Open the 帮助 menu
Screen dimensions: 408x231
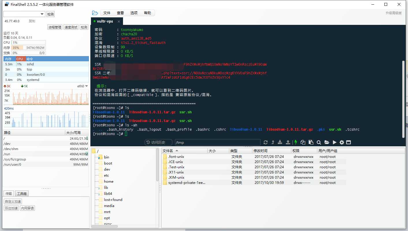(148, 13)
